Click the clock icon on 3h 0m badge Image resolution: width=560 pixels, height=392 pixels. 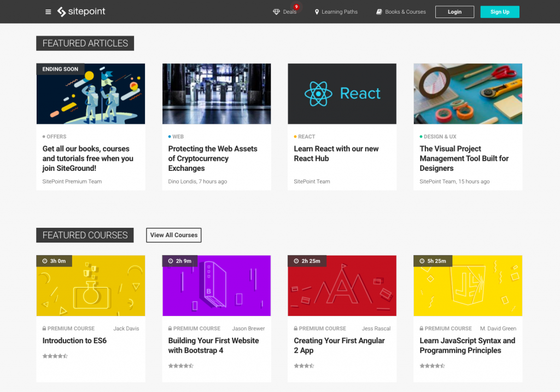click(45, 261)
